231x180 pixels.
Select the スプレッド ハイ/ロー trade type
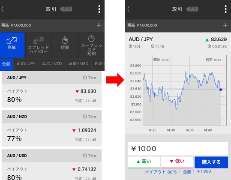38,45
